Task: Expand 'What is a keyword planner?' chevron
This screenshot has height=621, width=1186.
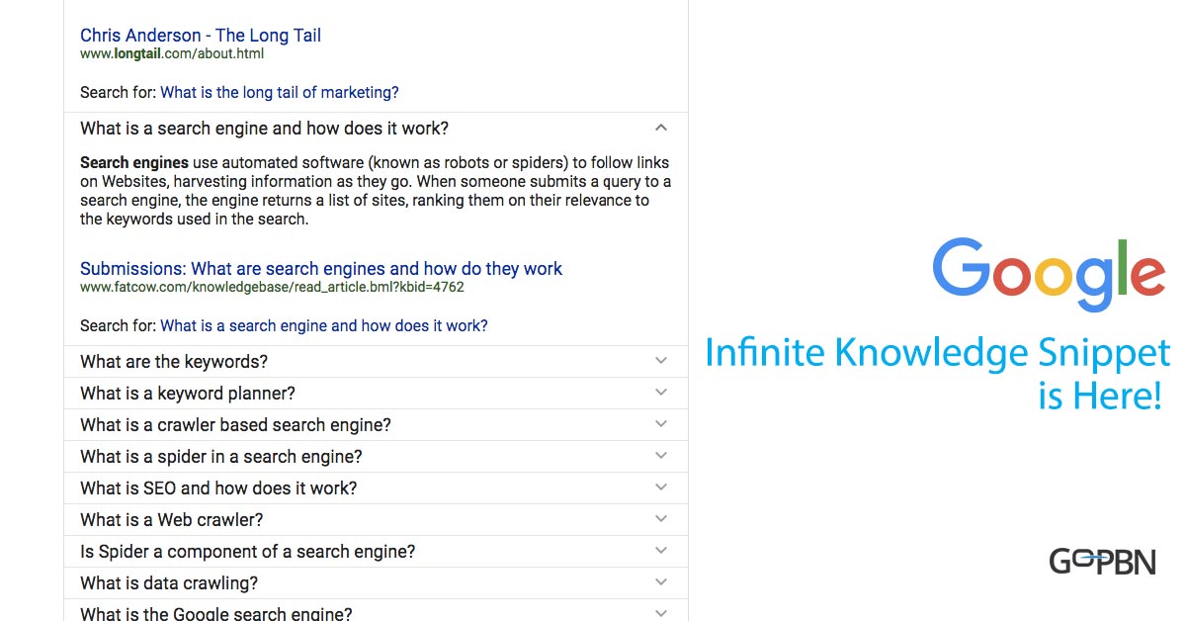Action: click(661, 393)
